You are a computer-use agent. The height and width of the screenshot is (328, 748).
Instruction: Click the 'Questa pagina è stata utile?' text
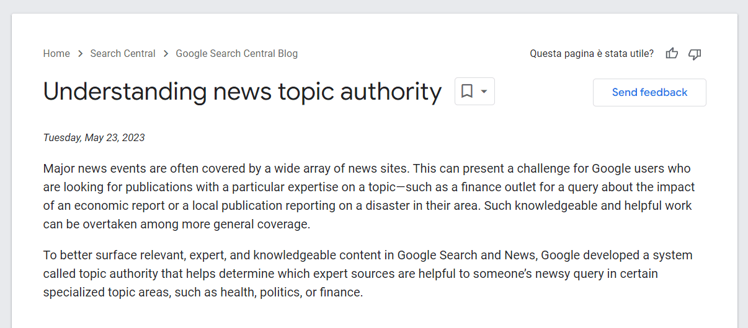(592, 54)
